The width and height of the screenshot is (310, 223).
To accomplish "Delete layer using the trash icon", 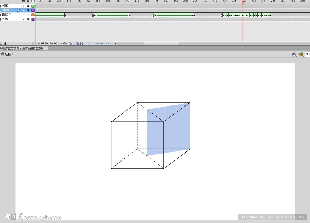I will (x=5, y=44).
